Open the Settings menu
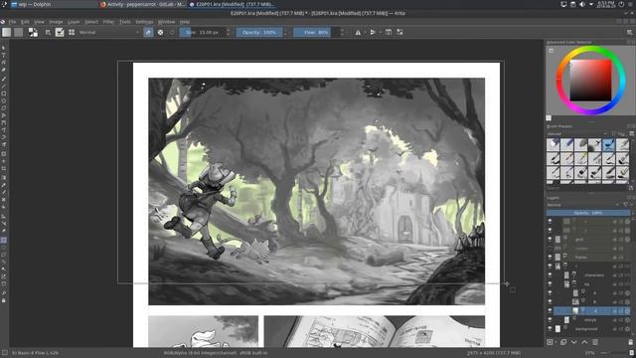This screenshot has height=358, width=636. (144, 22)
